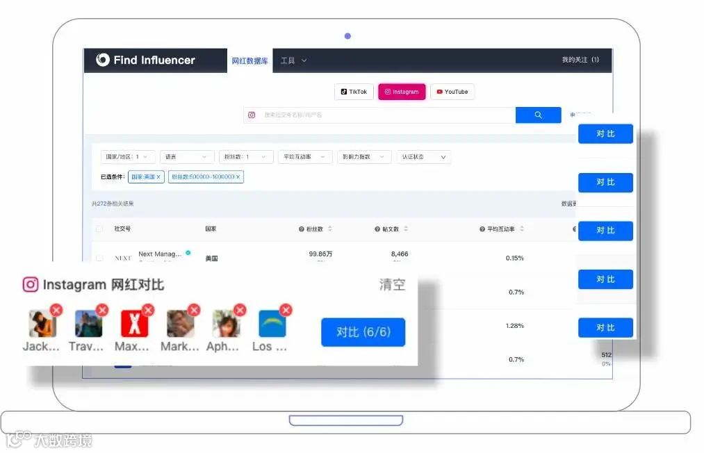This screenshot has width=704, height=453.
Task: Click the 共272条相关结果 results count text
Action: (x=113, y=204)
